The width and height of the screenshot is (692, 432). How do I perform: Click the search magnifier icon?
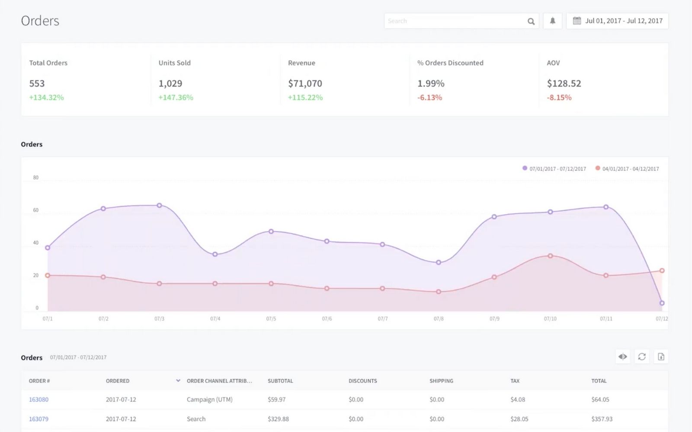click(531, 21)
